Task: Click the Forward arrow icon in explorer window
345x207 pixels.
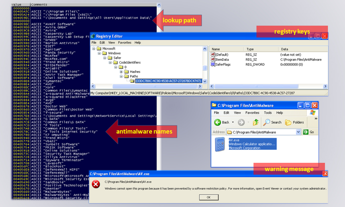Action: [x=241, y=122]
